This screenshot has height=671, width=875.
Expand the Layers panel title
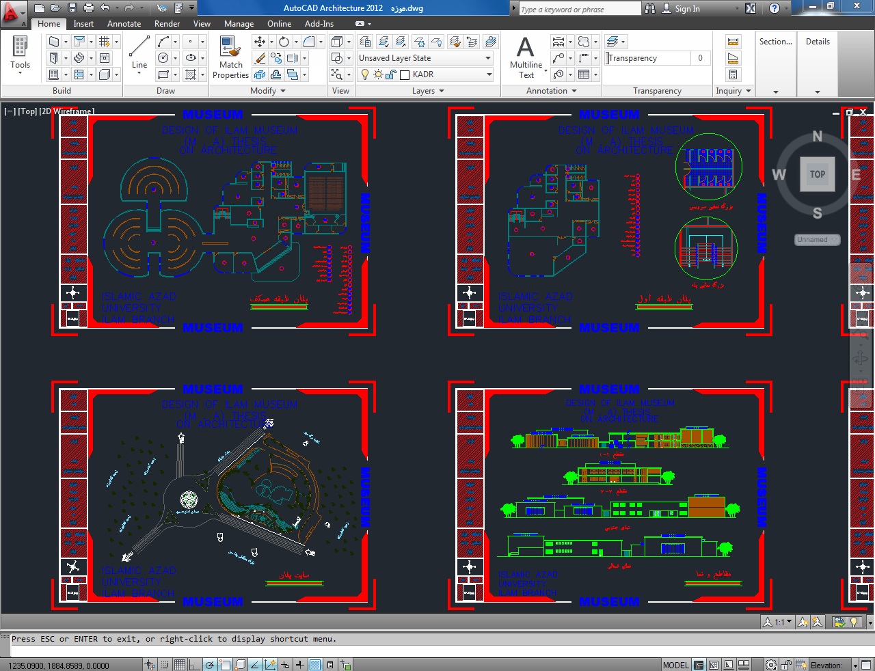pyautogui.click(x=428, y=90)
